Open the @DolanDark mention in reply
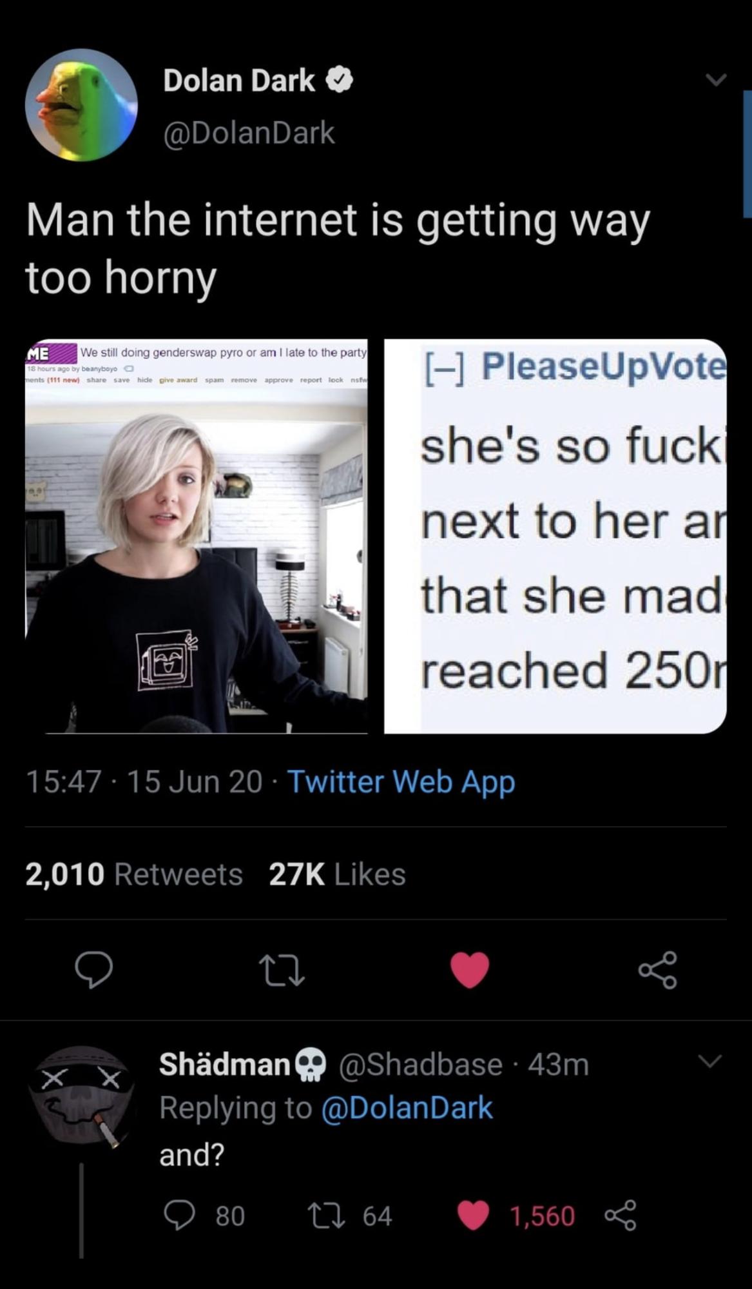This screenshot has height=1289, width=752. [x=407, y=1108]
